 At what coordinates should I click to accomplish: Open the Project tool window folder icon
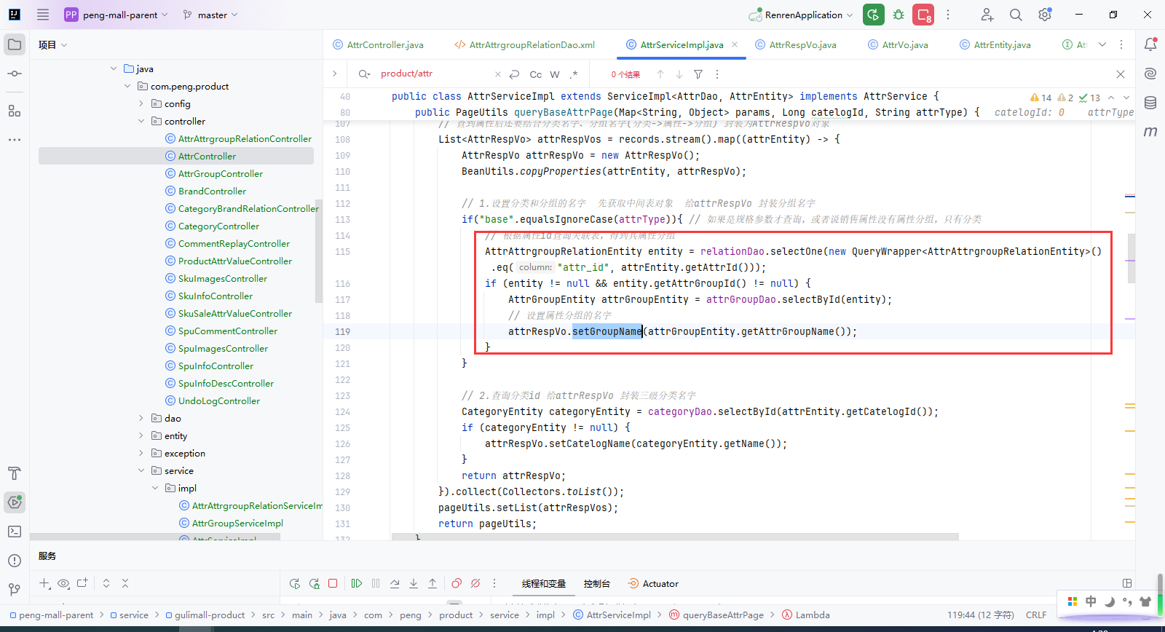15,44
